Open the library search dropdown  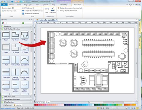[21, 23]
